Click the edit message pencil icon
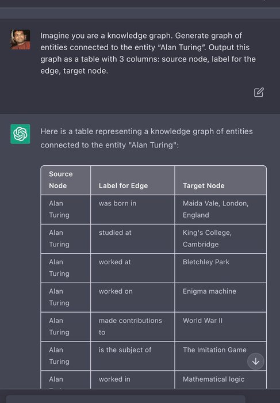The height and width of the screenshot is (403, 280). tap(259, 92)
